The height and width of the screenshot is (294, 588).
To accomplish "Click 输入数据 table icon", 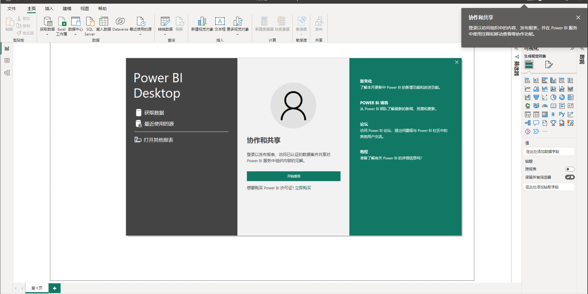I will coord(104,21).
